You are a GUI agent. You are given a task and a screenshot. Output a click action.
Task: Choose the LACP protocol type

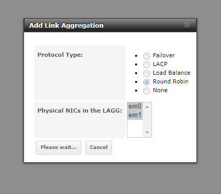coord(146,64)
